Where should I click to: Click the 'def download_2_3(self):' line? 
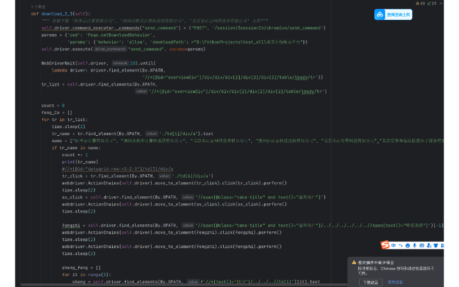pyautogui.click(x=61, y=14)
